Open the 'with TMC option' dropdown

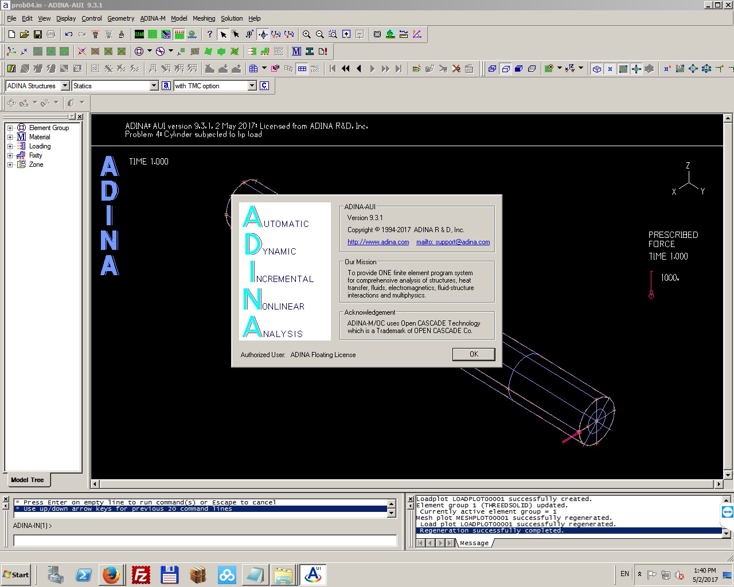click(252, 85)
